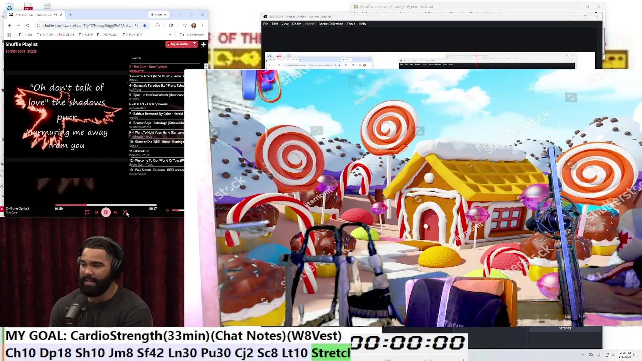Click the taskbar clock and date
Screen dimensions: 642x361
click(x=625, y=355)
